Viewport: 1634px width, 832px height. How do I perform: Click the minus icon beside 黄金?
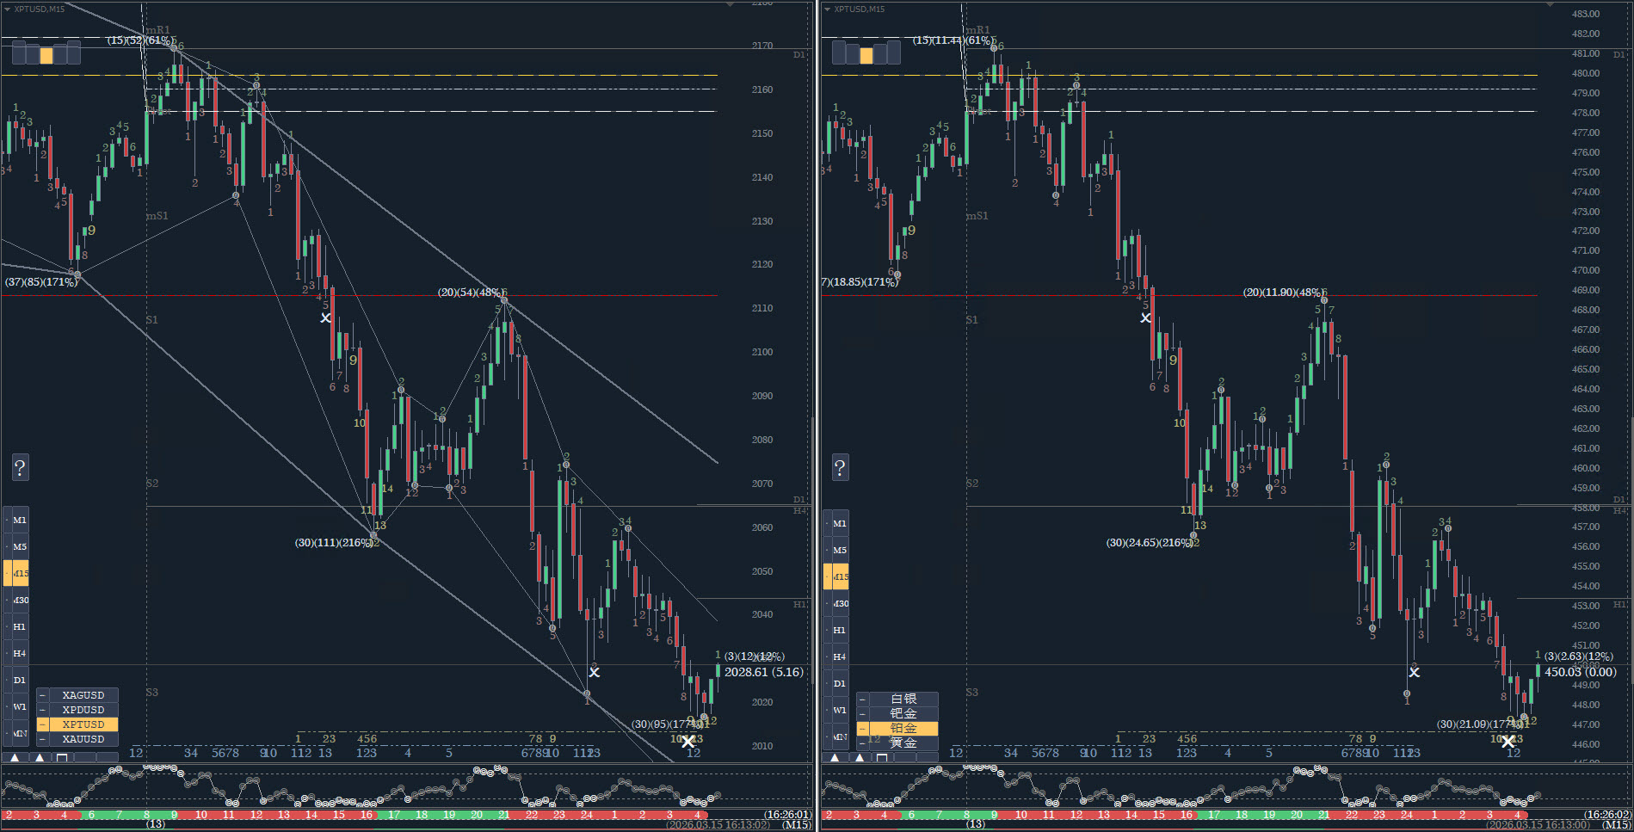click(x=862, y=743)
